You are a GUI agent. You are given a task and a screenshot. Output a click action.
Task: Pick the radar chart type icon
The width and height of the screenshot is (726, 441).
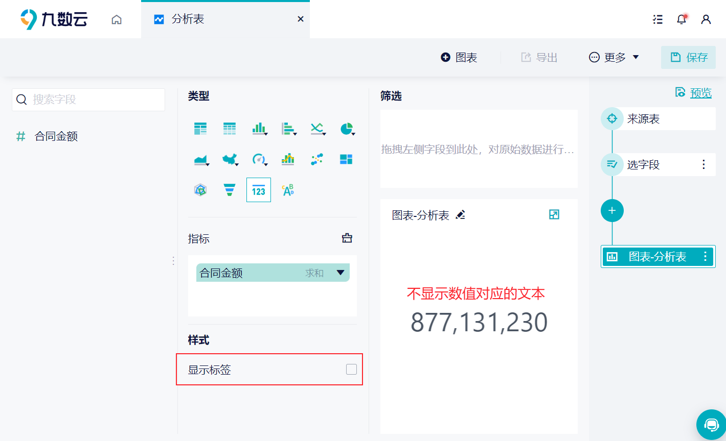pos(200,190)
